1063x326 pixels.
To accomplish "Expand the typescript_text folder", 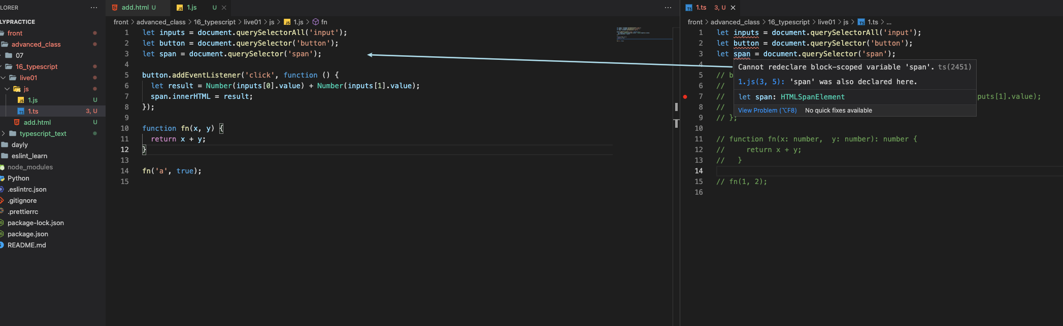I will tap(4, 133).
